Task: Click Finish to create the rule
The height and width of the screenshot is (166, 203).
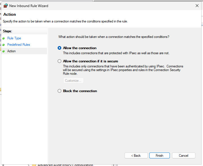Action: 159,156
